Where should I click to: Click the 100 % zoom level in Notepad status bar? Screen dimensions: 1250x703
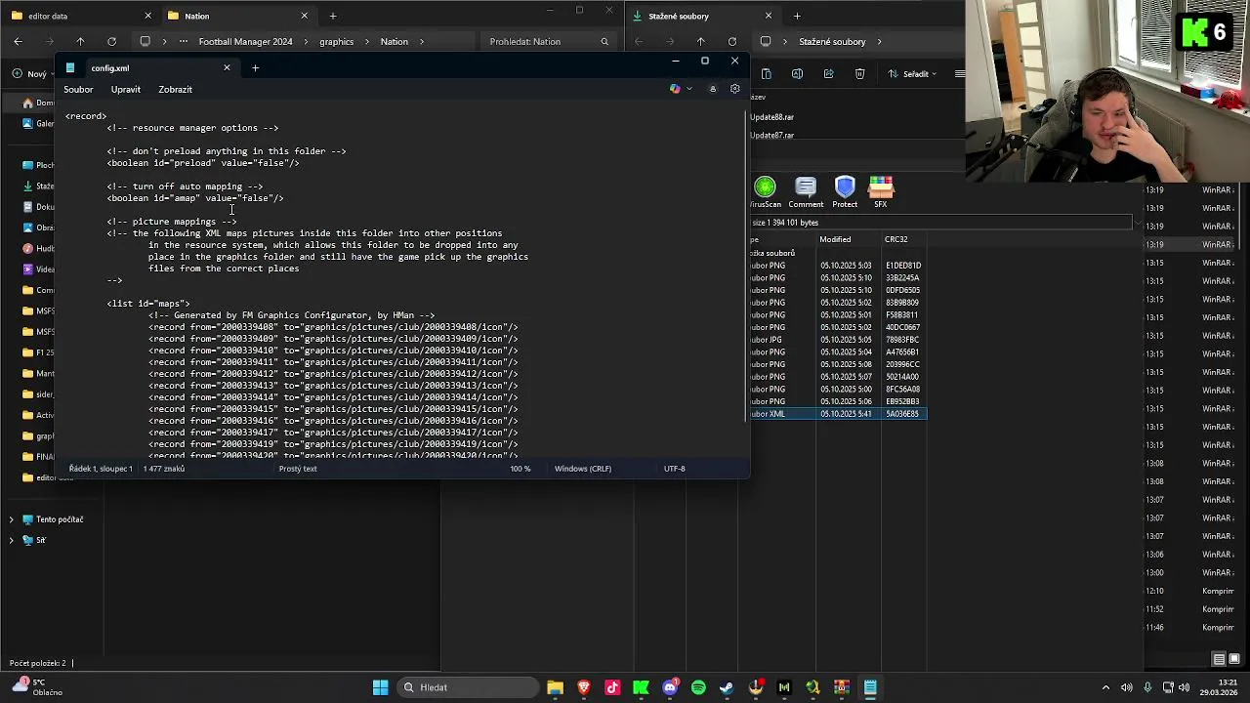point(521,469)
